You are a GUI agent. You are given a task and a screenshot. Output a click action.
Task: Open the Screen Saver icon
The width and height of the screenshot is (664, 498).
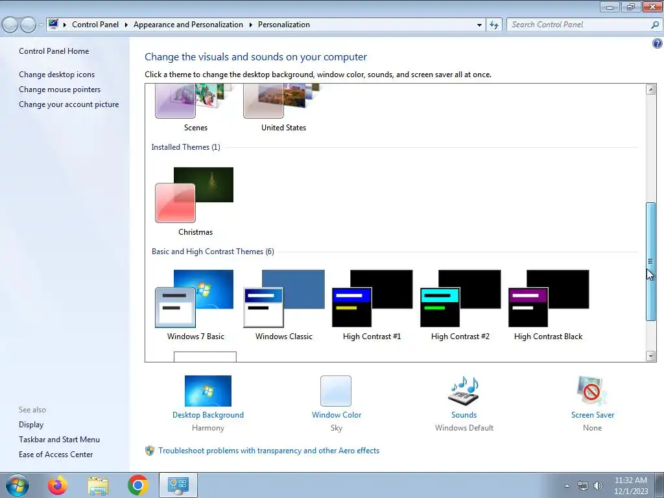[x=592, y=391]
